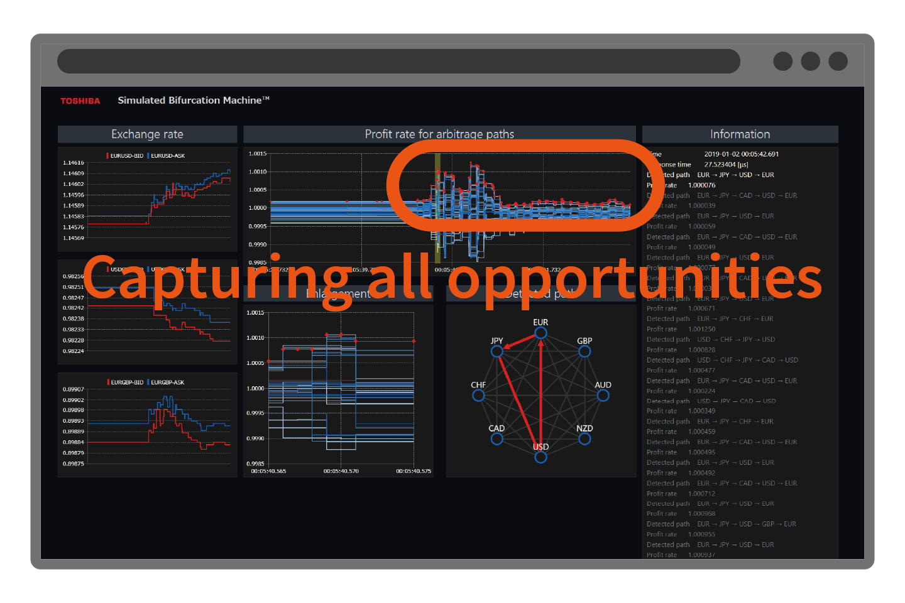Select the CAD node in the currency graph
Image resolution: width=905 pixels, height=603 pixels.
tap(496, 438)
